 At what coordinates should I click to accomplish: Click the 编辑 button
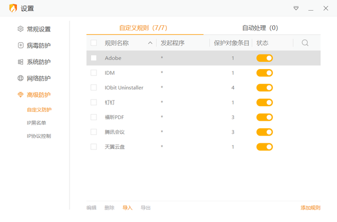click(x=92, y=207)
